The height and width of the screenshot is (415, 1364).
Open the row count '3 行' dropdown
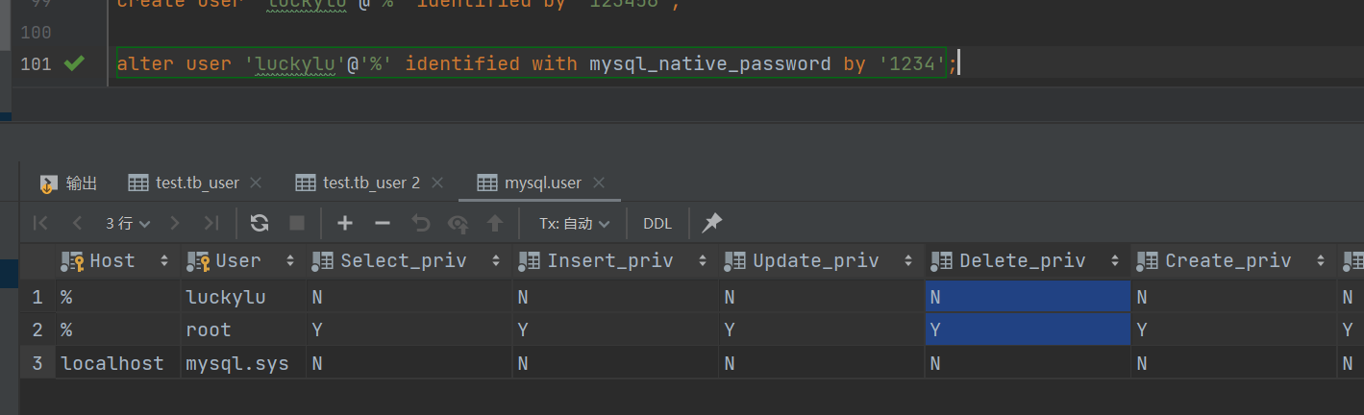click(128, 223)
